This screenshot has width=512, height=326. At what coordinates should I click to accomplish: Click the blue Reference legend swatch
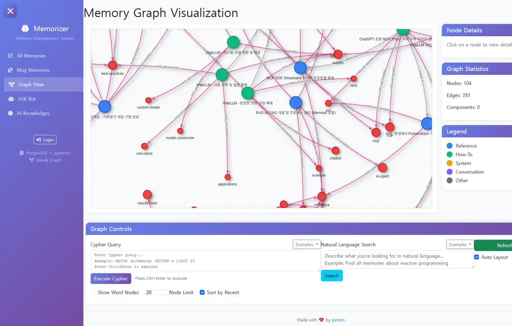[449, 146]
